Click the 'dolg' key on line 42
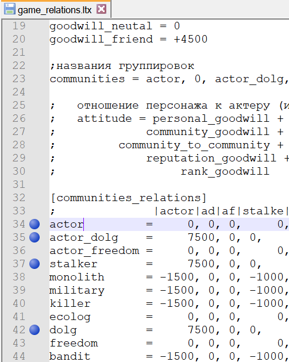 click(63, 330)
